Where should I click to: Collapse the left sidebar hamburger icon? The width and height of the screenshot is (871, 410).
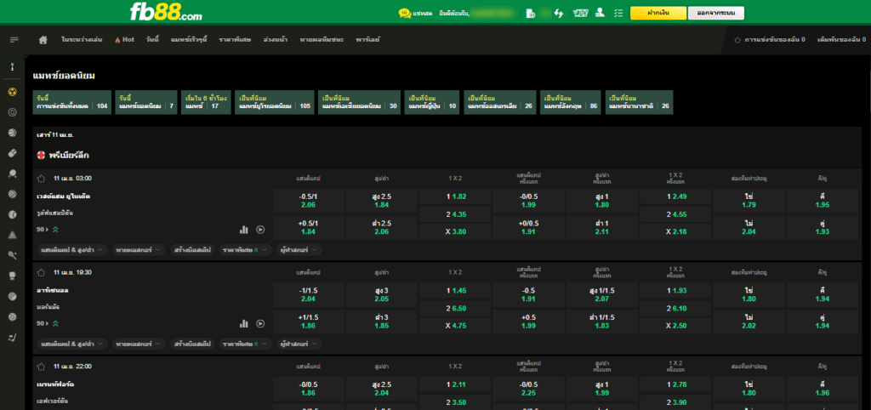[x=14, y=39]
